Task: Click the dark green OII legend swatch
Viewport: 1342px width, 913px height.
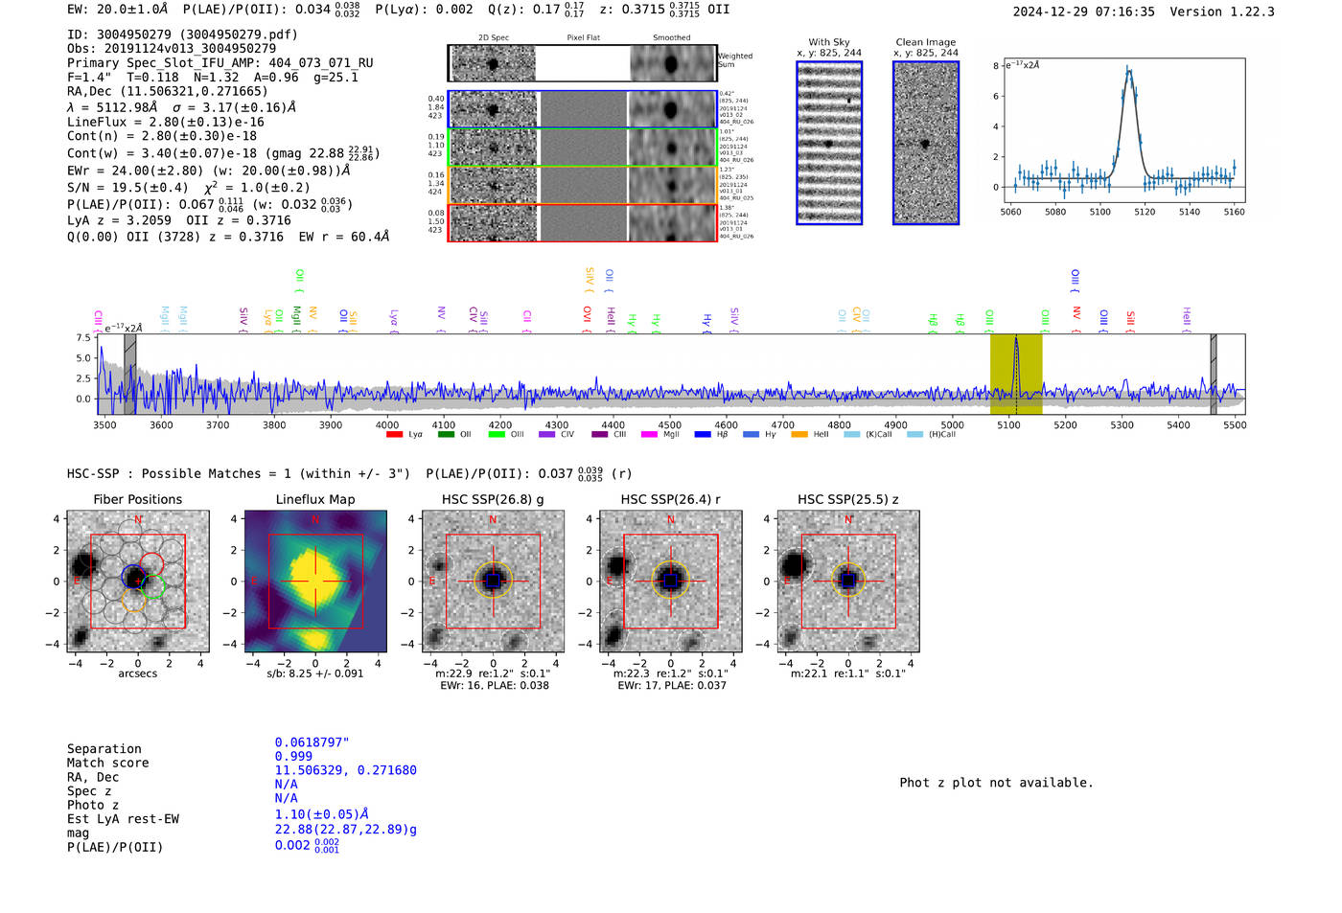Action: (x=446, y=435)
